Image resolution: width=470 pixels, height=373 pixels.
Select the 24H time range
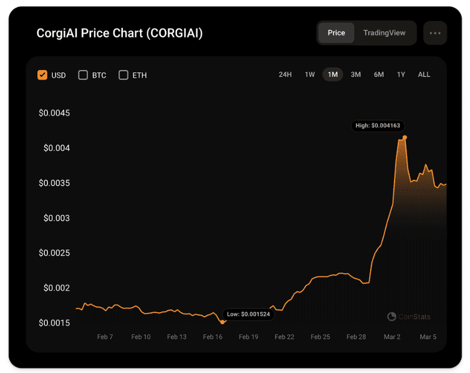pos(285,74)
